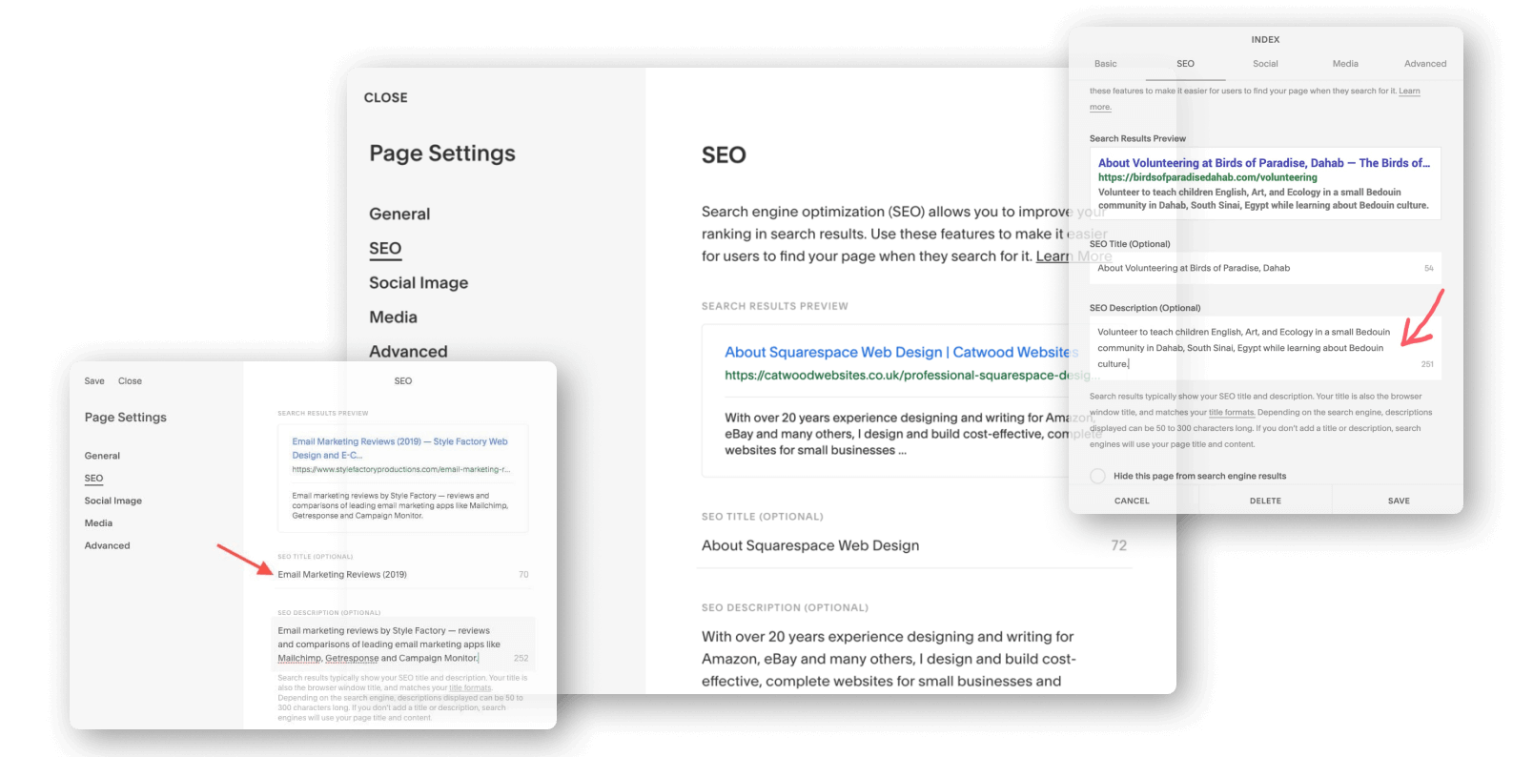Select General in the large Page Settings sidebar
The width and height of the screenshot is (1533, 757).
tap(399, 215)
